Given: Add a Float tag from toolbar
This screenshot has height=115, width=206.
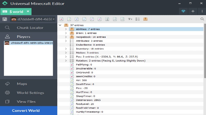Looking at the screenshot, I should point(92,19).
